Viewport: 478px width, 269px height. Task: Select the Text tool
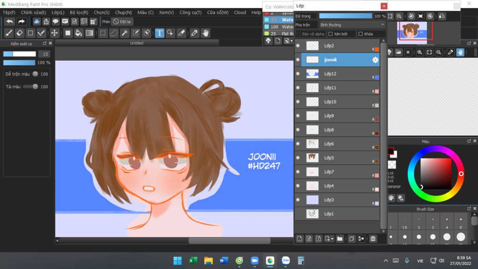click(x=160, y=33)
